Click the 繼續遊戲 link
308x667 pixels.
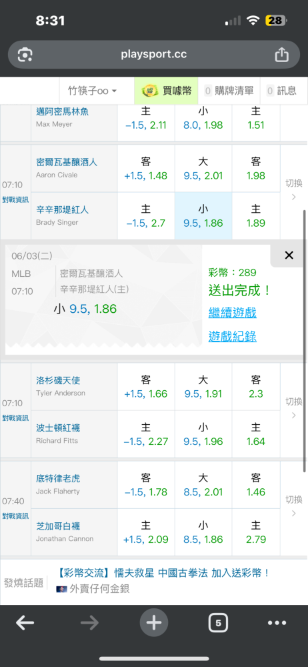point(233,313)
